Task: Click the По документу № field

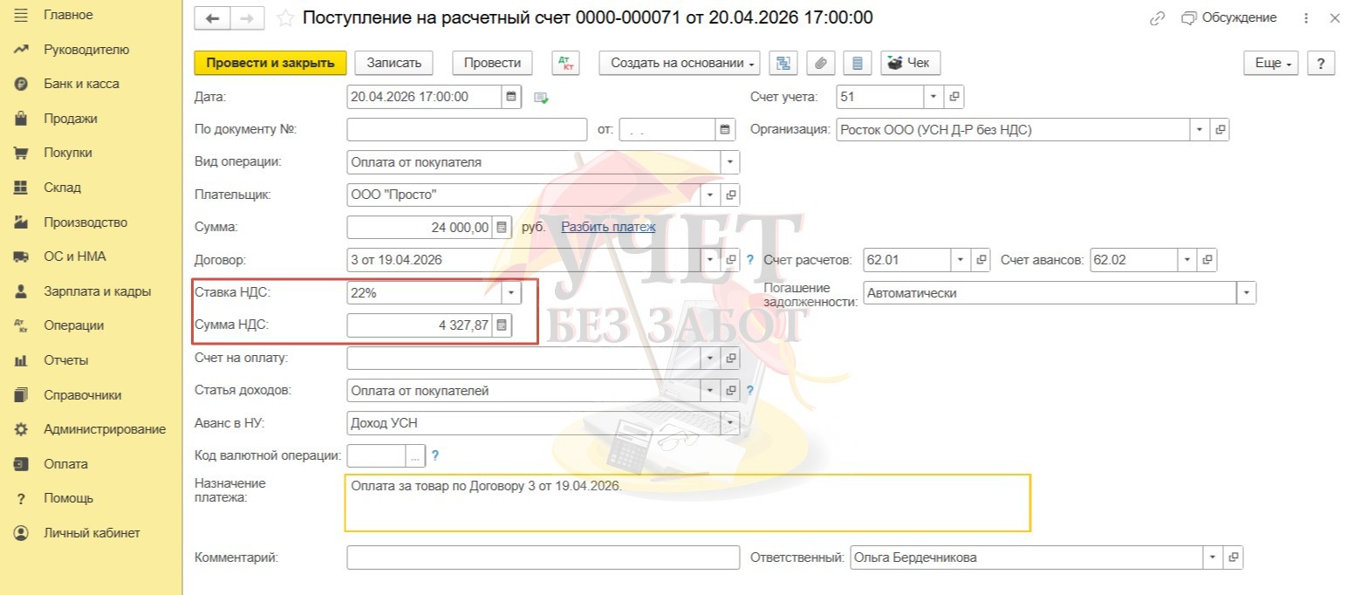Action: pos(467,130)
